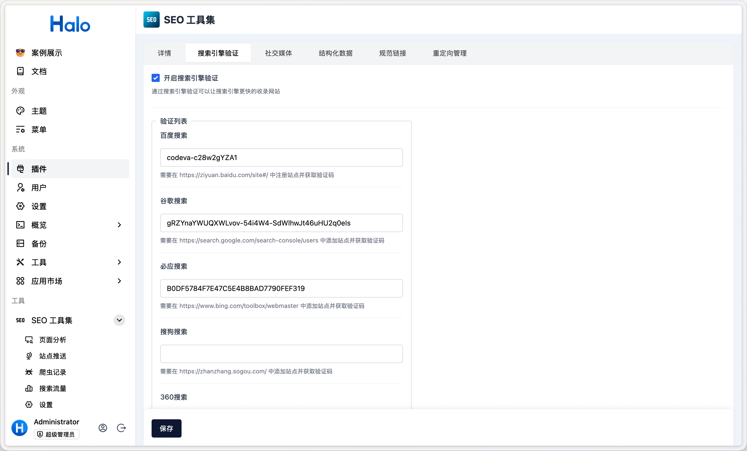Click the 站点推送 icon
This screenshot has height=451, width=747.
click(x=29, y=356)
